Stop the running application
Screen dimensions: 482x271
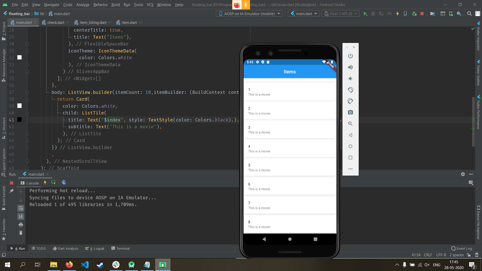pyautogui.click(x=422, y=14)
